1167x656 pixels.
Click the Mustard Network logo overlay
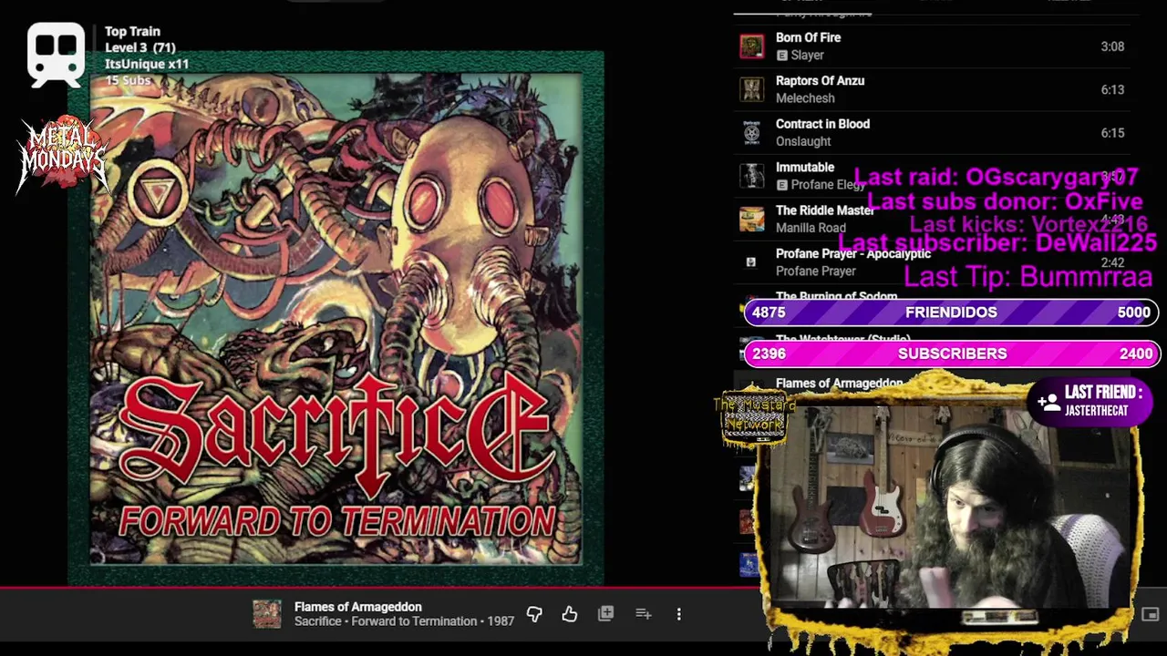(754, 418)
